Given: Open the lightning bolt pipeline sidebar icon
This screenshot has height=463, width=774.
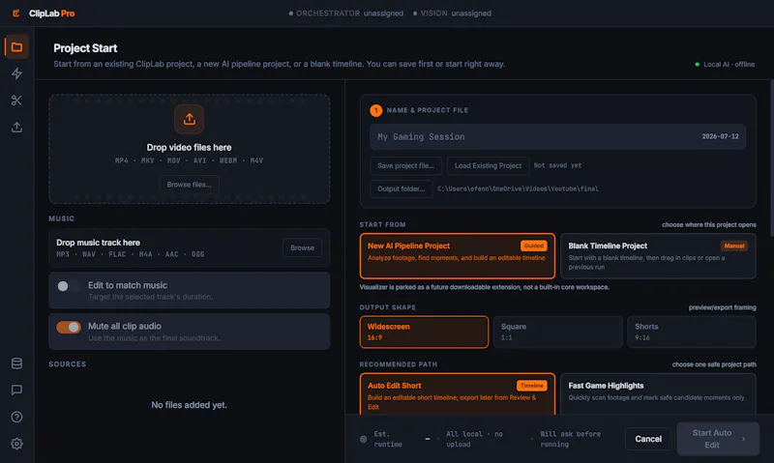Looking at the screenshot, I should [x=16, y=74].
